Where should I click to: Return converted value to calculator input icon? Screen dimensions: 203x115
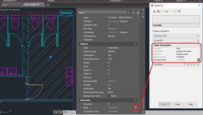click(198, 60)
